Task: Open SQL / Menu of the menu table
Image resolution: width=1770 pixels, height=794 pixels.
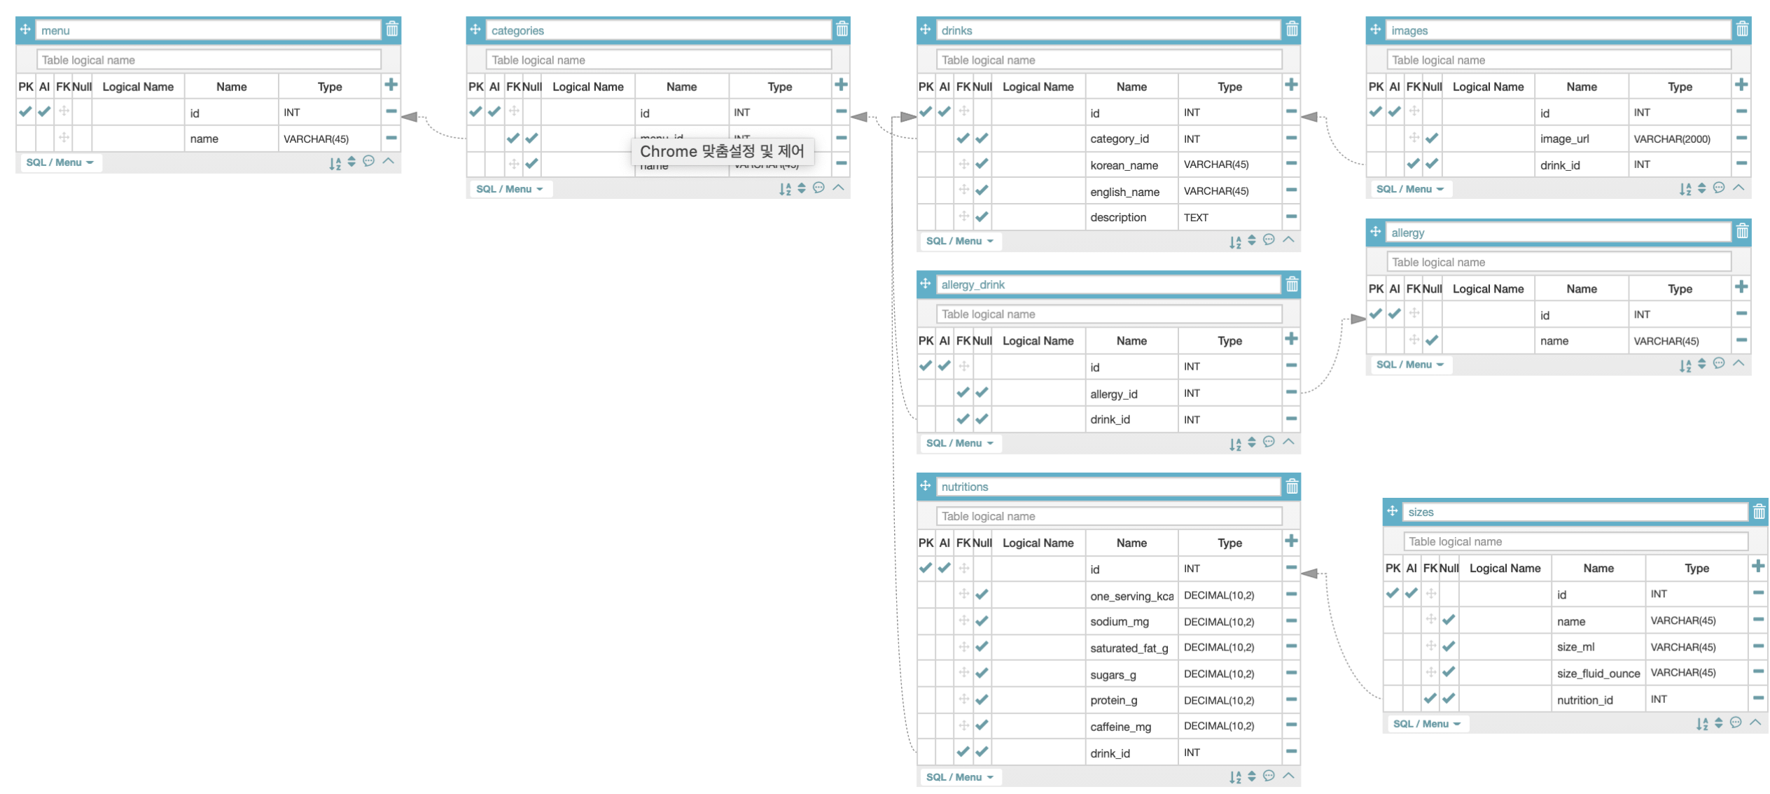Action: 60,162
